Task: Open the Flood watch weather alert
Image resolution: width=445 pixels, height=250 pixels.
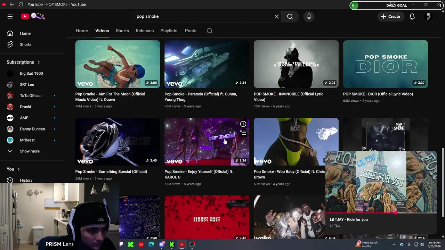Action: (x=366, y=244)
